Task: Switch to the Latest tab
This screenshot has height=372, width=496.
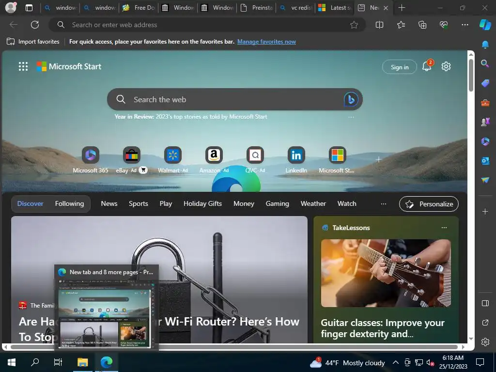Action: [x=335, y=8]
